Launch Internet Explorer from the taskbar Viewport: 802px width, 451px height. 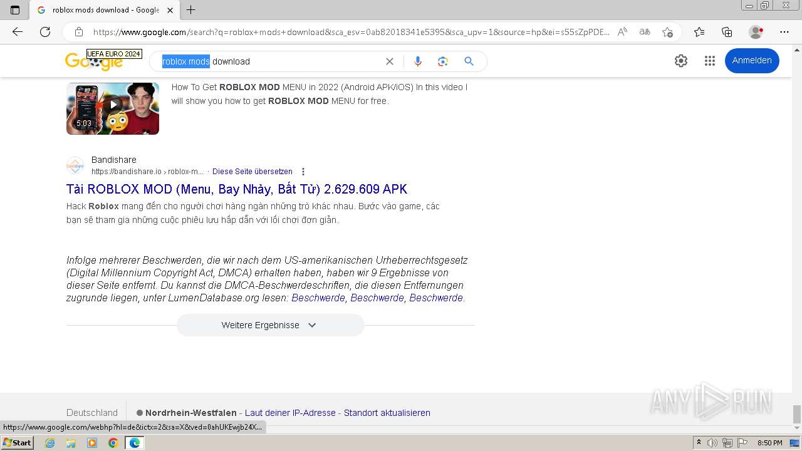[49, 443]
